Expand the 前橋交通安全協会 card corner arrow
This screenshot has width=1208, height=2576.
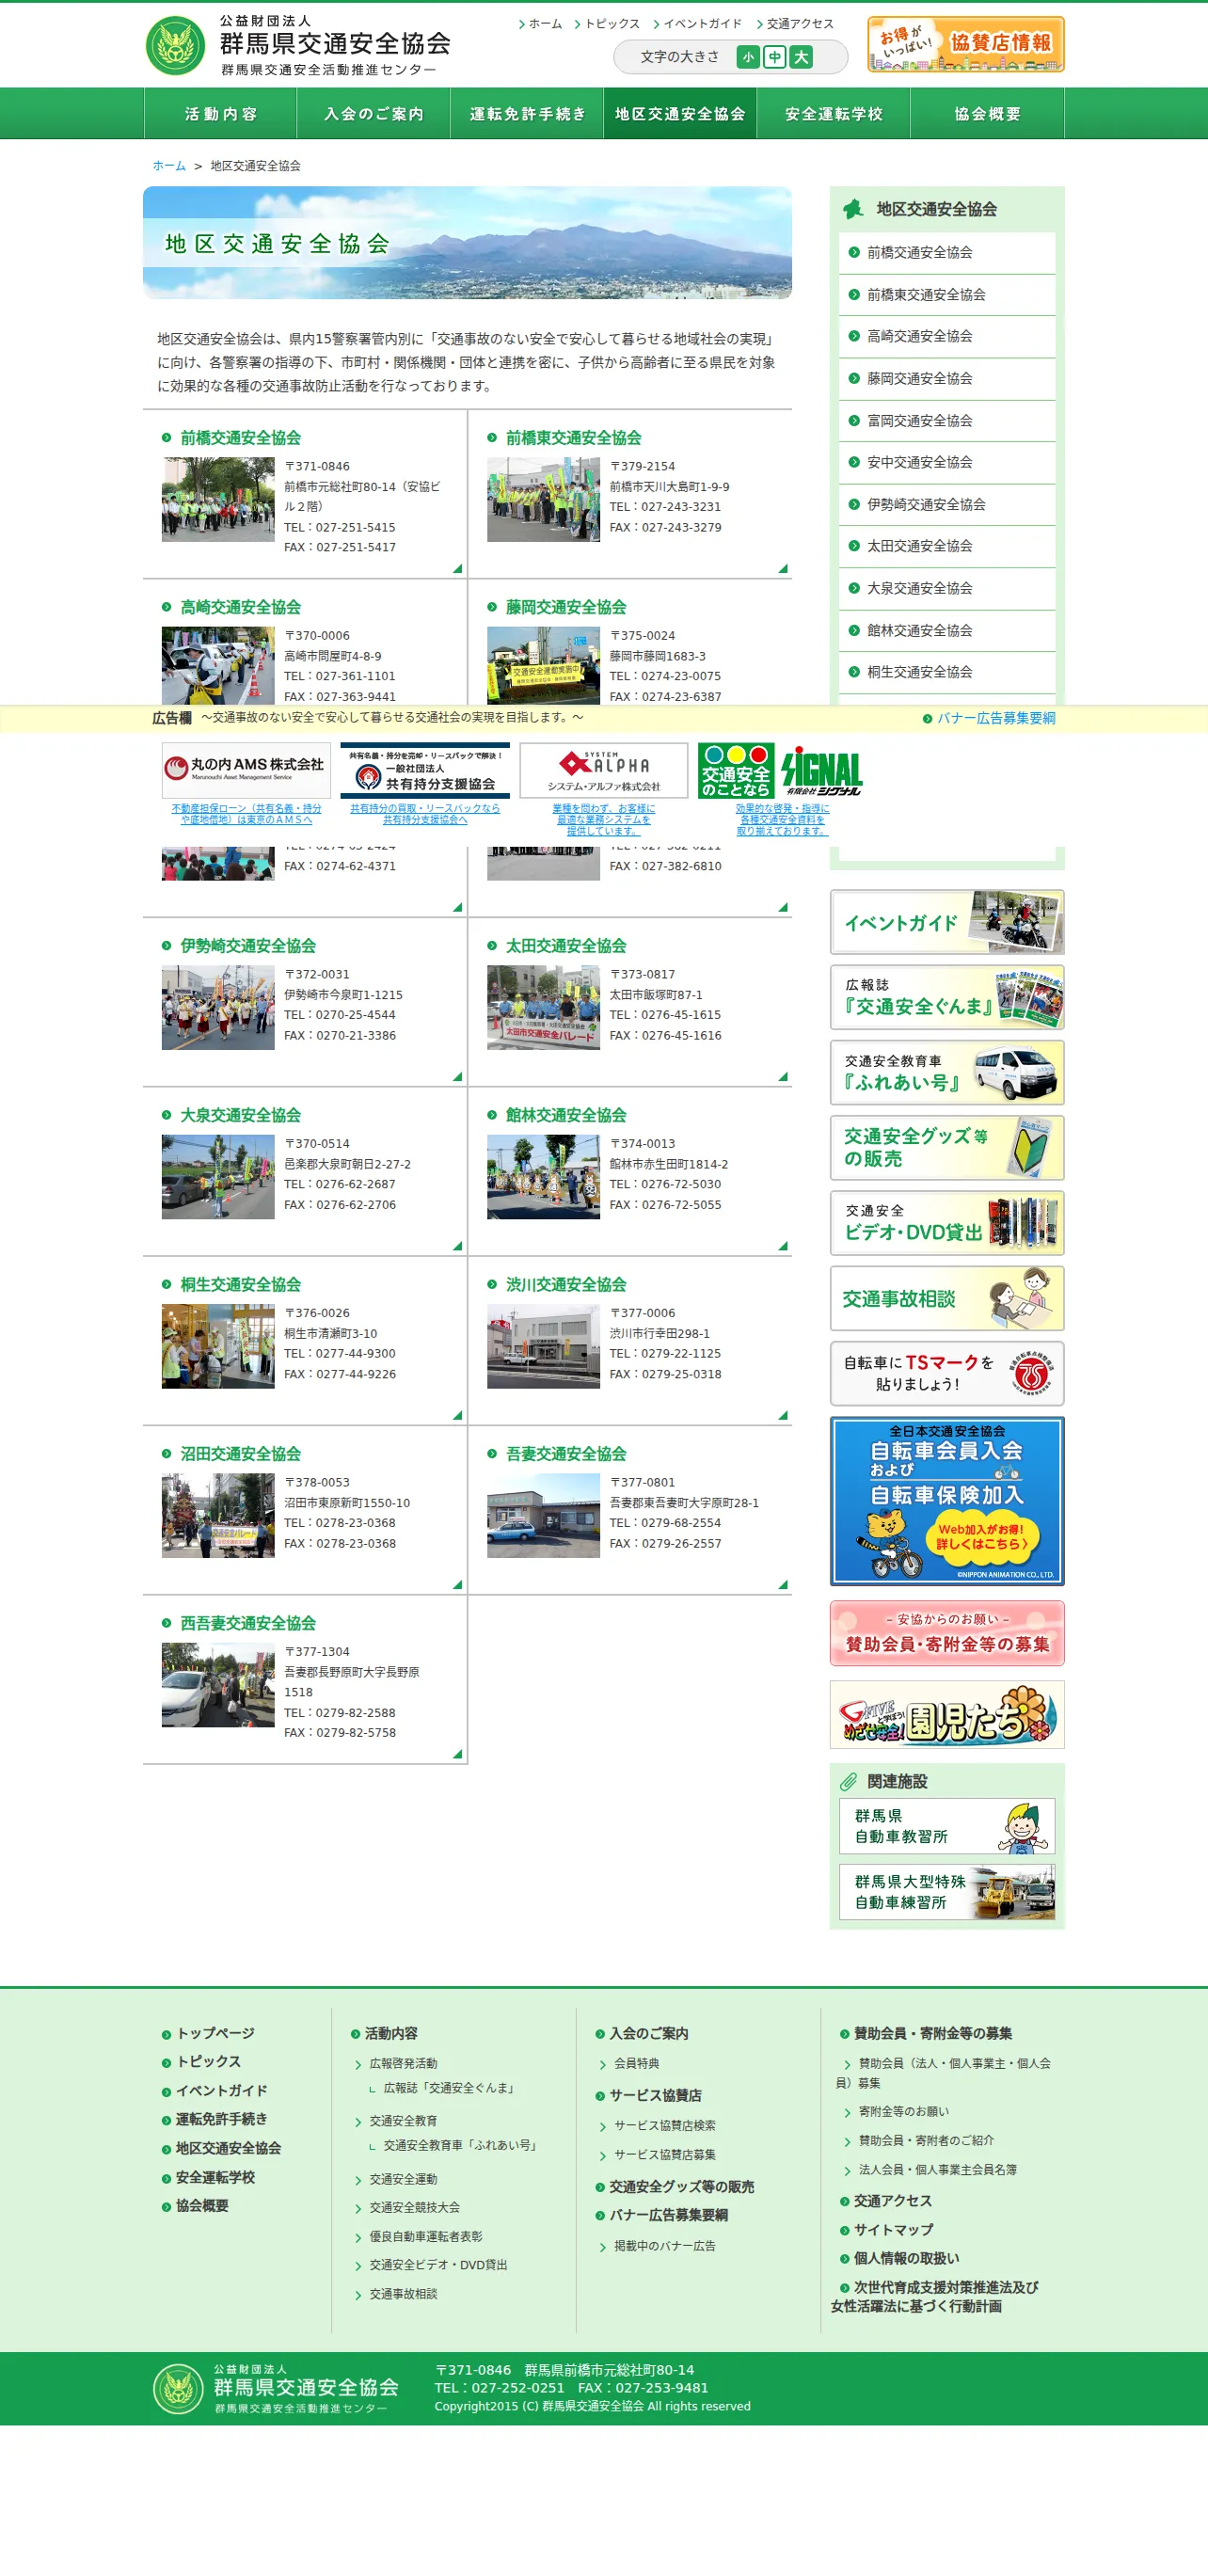pos(457,568)
